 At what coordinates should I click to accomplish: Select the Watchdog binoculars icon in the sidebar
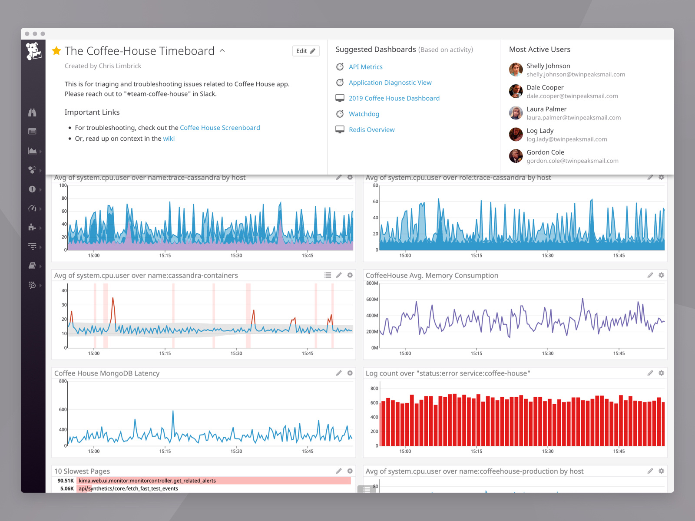tap(33, 112)
